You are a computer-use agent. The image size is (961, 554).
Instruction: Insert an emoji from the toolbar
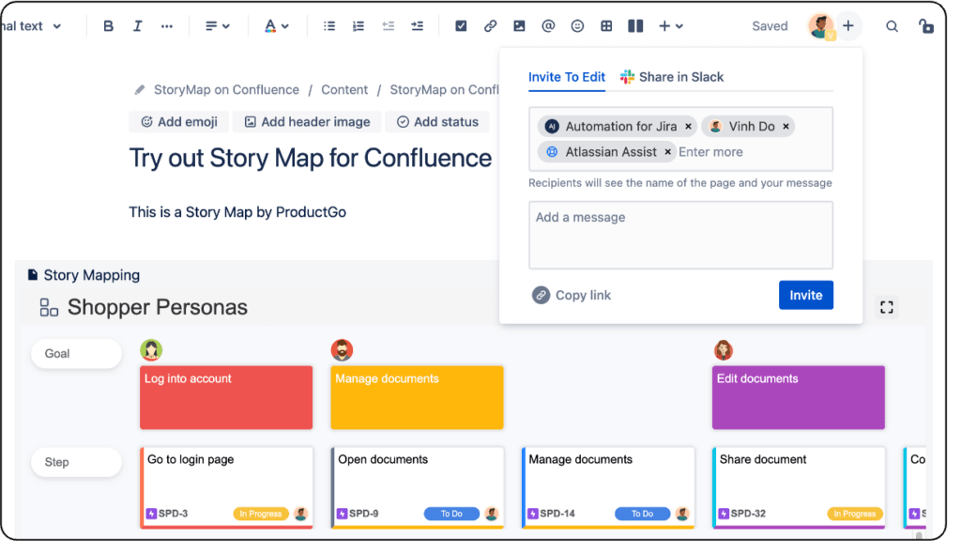click(577, 25)
